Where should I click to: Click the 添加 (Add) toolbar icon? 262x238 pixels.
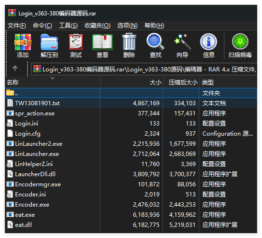click(x=23, y=42)
